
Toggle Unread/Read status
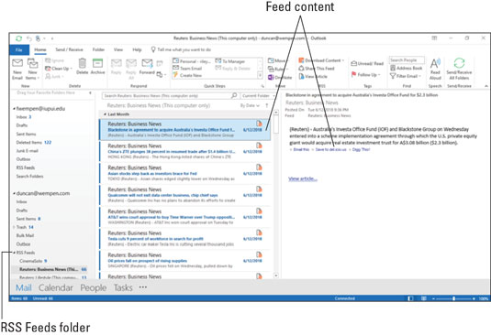click(367, 63)
